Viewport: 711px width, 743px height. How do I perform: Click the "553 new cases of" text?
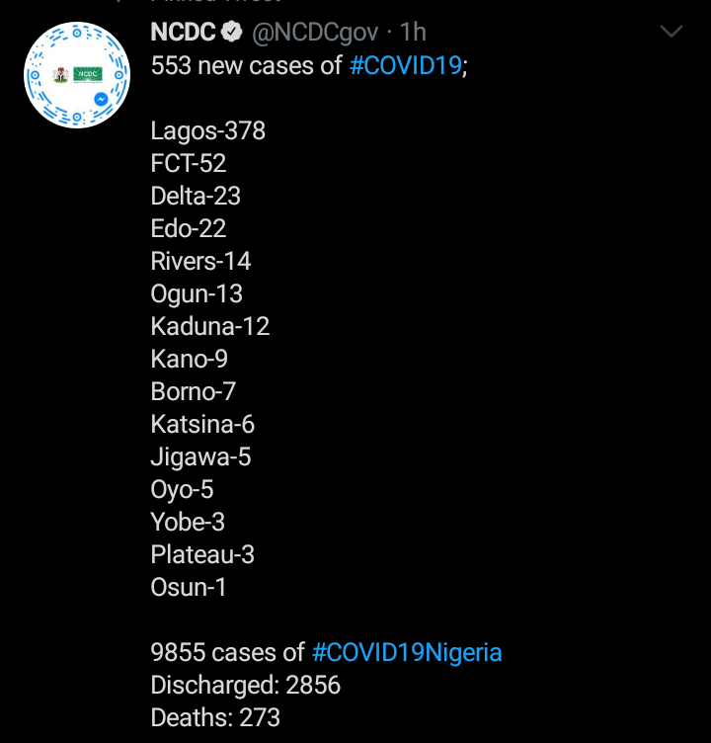click(247, 66)
